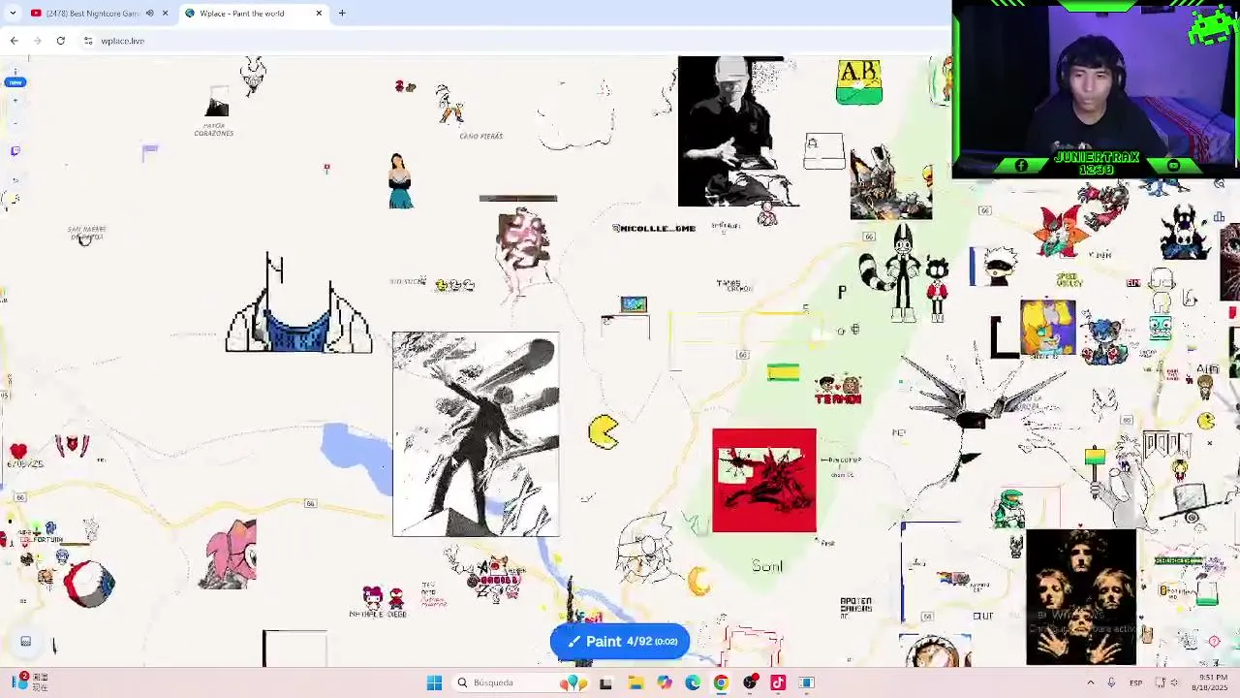
Task: Click the CANO FIERAS label
Action: [x=481, y=137]
